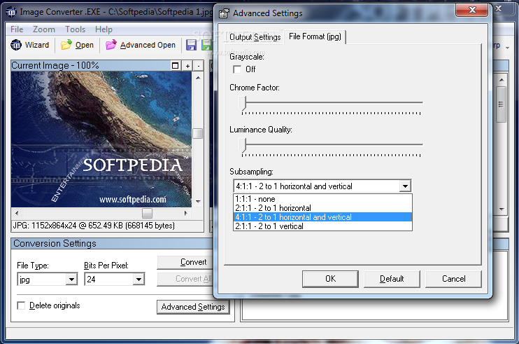519x344 pixels.
Task: Toggle the Grayscale Off checkbox
Action: 237,69
